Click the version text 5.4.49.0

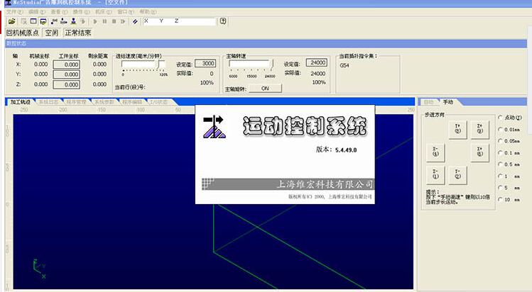pos(346,150)
